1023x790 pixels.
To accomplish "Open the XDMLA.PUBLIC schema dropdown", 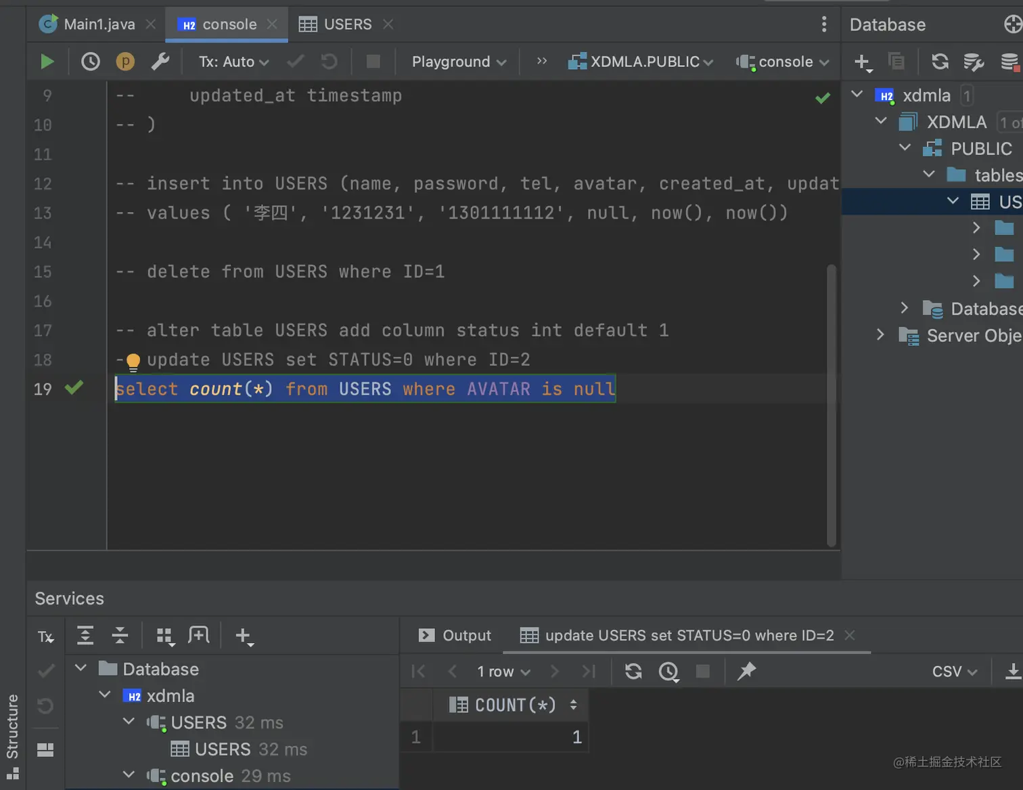I will 640,62.
